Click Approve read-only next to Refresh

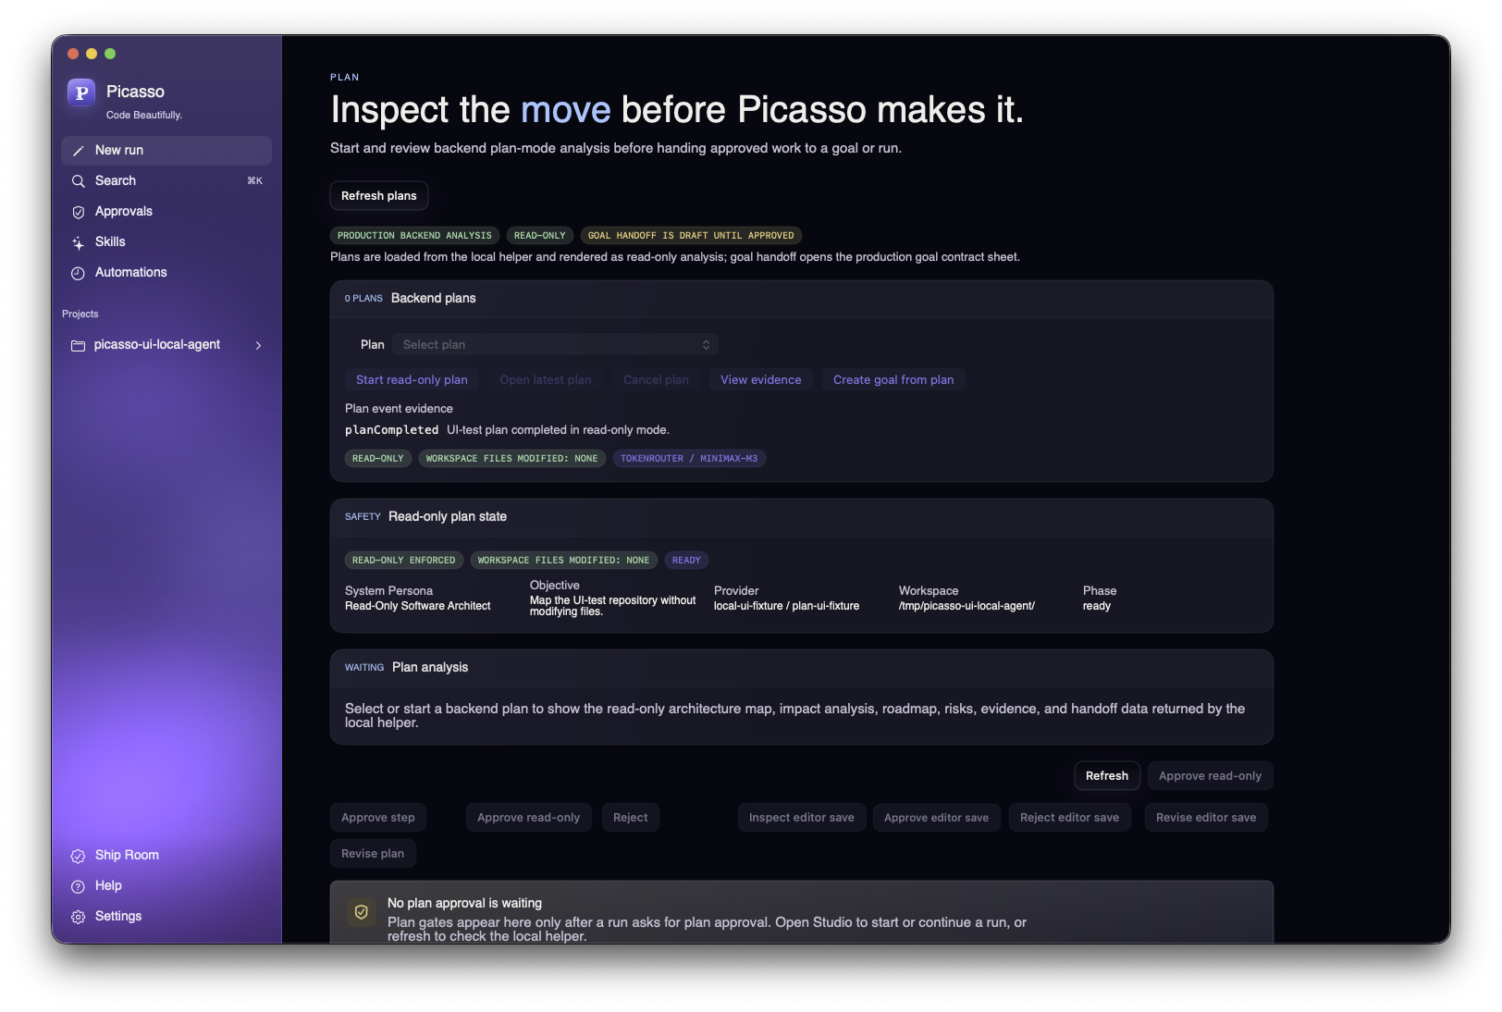pos(1210,775)
